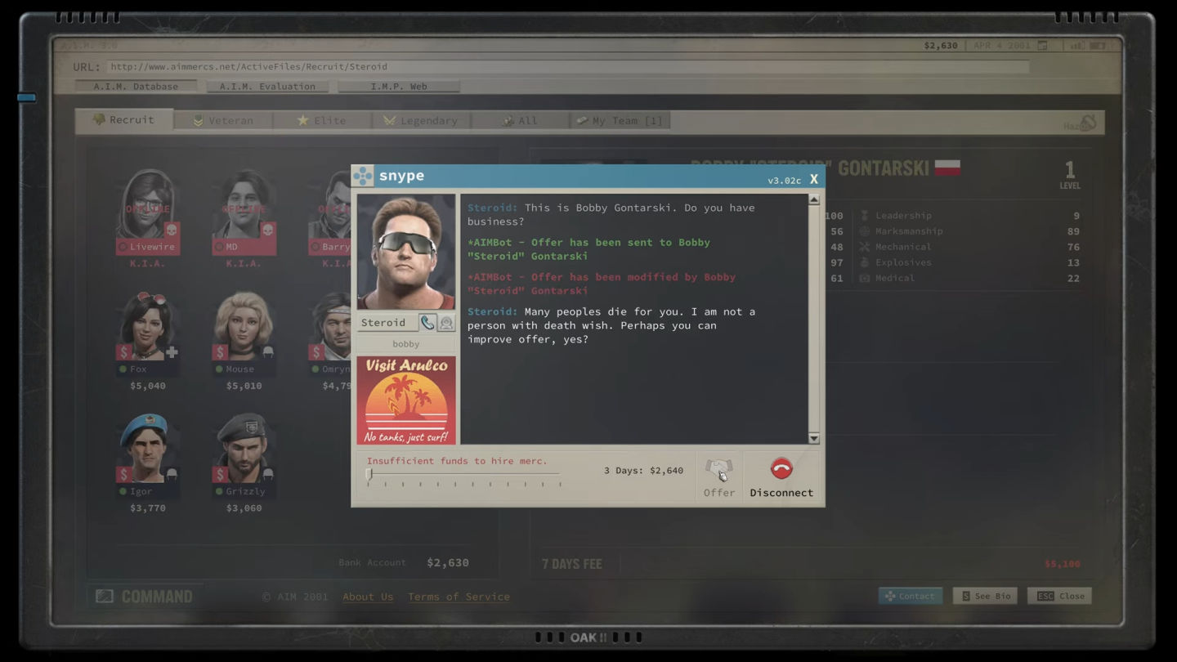
Task: Click the webcam icon next to Steroid
Action: 446,323
